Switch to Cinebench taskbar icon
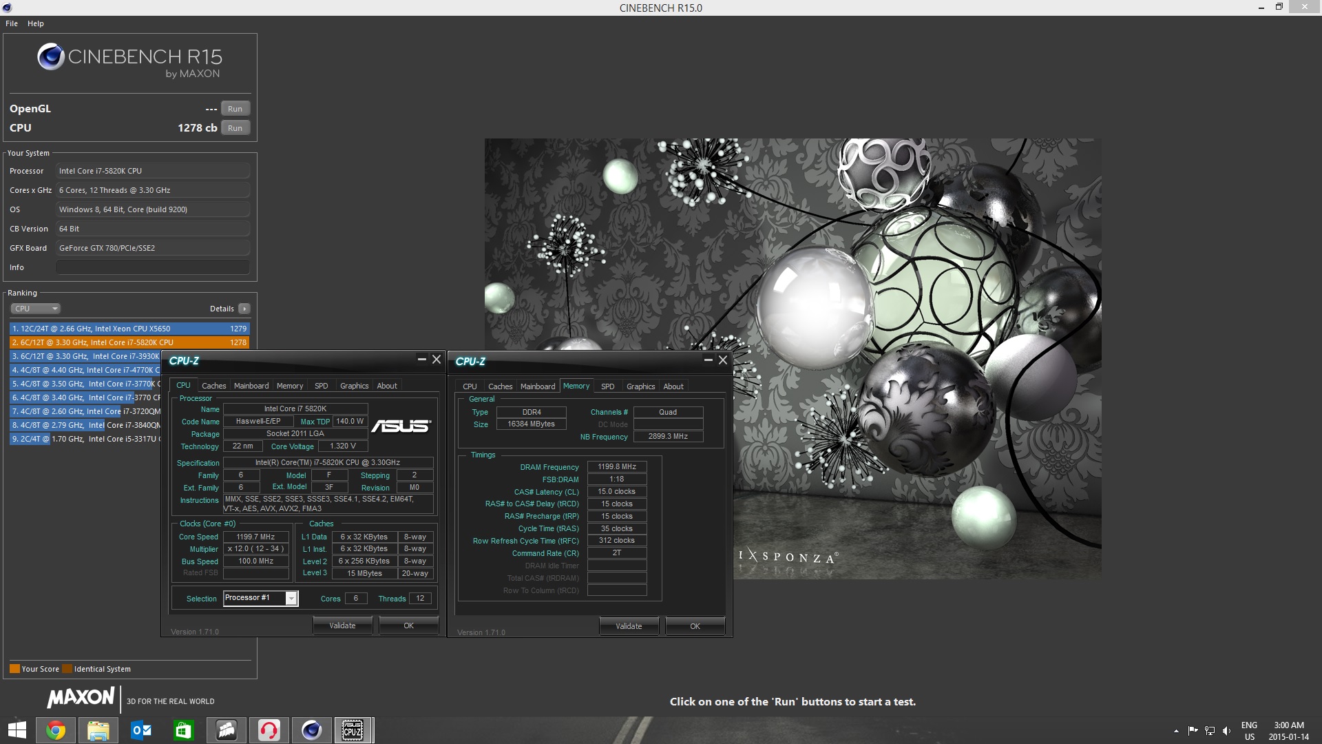The image size is (1322, 744). [312, 730]
